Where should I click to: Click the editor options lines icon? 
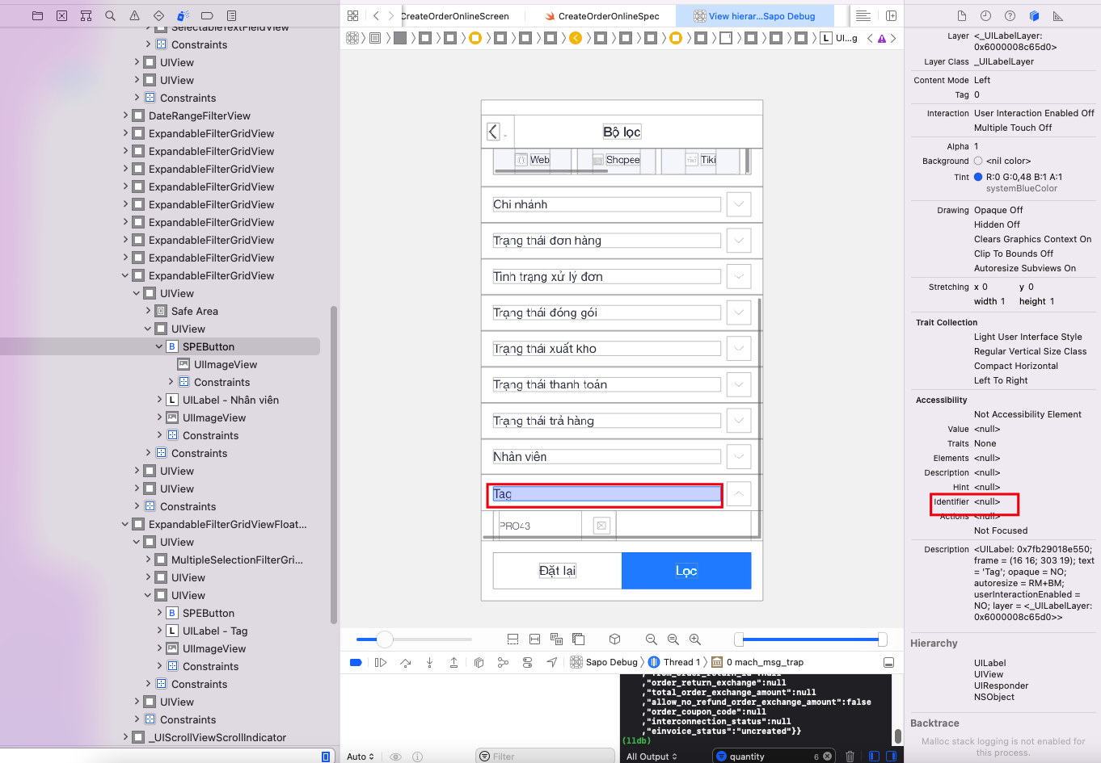click(x=863, y=15)
